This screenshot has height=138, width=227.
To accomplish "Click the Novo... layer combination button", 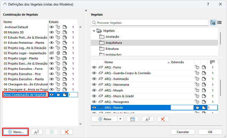I will point(16,132).
